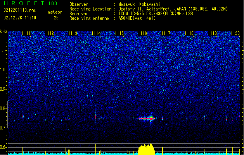Click the 1.1 kHz axis label
The height and width of the screenshot is (155, 244).
tap(3, 50)
